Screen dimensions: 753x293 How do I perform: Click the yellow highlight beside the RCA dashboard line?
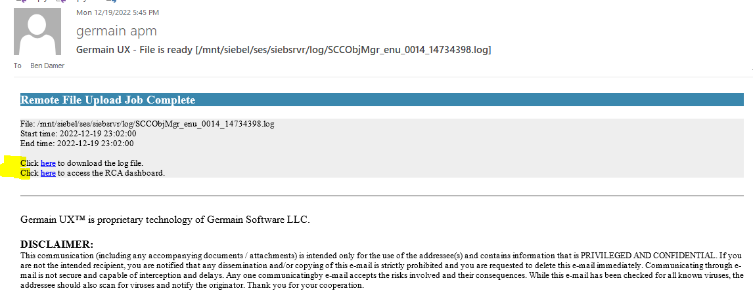click(x=10, y=173)
